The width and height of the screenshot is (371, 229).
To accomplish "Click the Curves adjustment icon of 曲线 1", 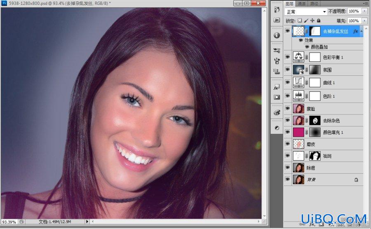I will pyautogui.click(x=298, y=82).
